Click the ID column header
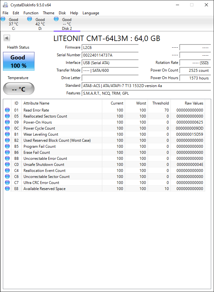 point(17,103)
